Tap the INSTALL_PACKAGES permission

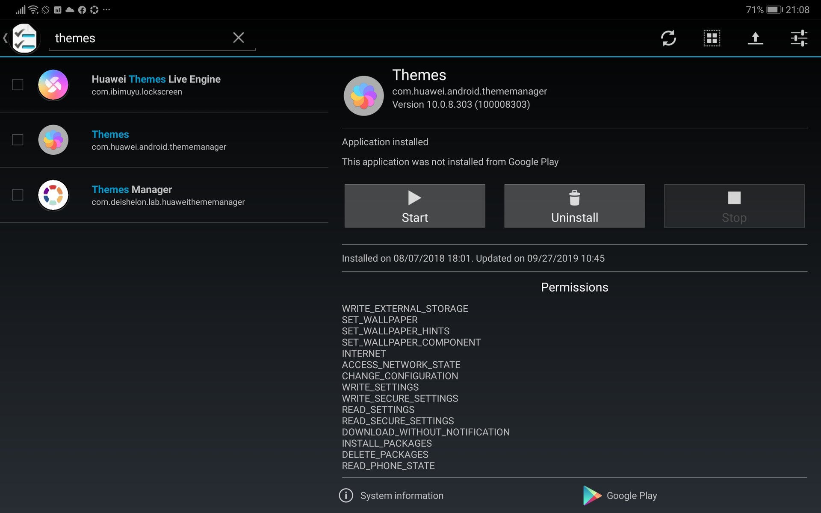click(387, 443)
